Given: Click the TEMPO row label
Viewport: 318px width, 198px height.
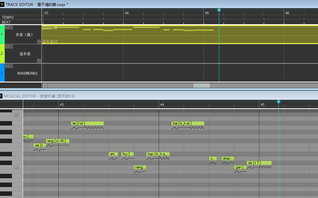Looking at the screenshot, I should pos(8,18).
